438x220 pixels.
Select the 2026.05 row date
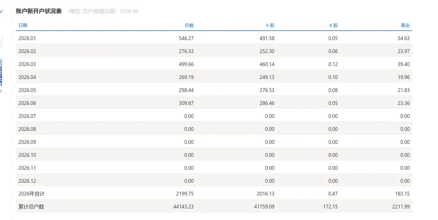pyautogui.click(x=27, y=90)
